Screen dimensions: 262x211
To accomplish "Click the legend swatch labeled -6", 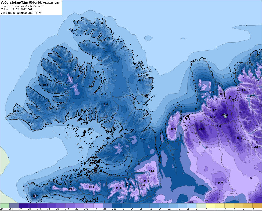I will (x=154, y=205).
